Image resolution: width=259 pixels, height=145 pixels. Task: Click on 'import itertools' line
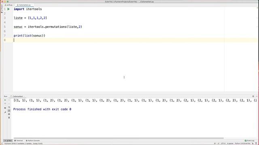pyautogui.click(x=28, y=9)
